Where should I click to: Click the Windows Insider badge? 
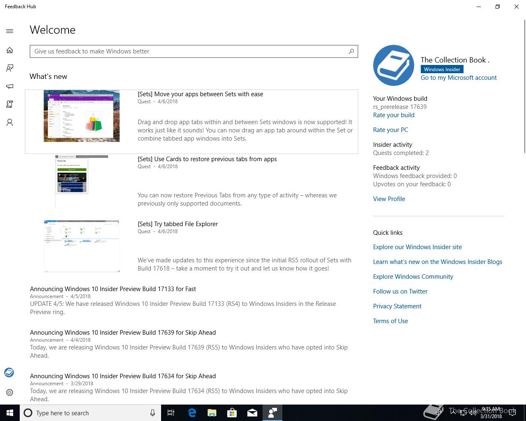point(442,69)
